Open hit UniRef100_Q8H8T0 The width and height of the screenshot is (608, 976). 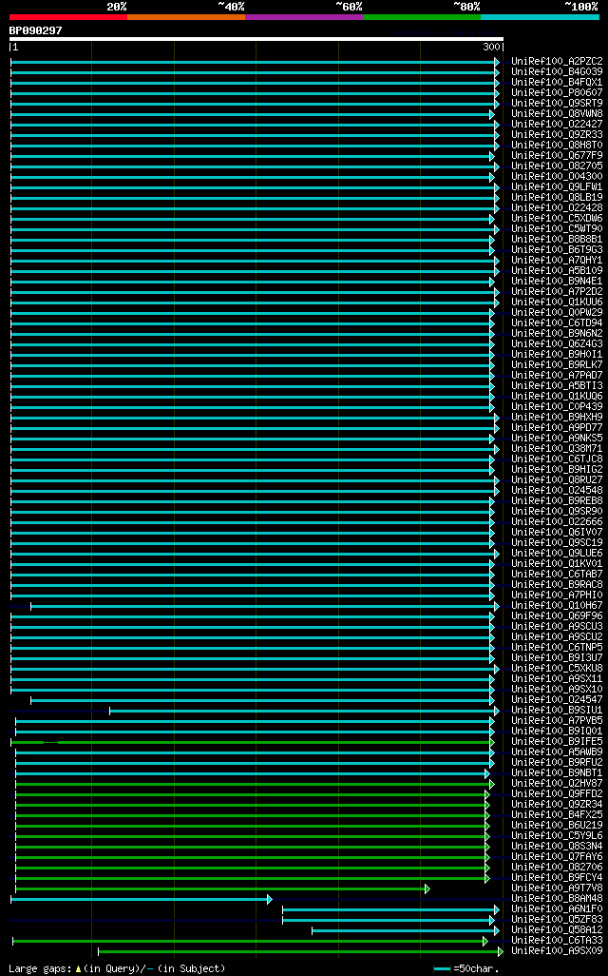pos(557,145)
